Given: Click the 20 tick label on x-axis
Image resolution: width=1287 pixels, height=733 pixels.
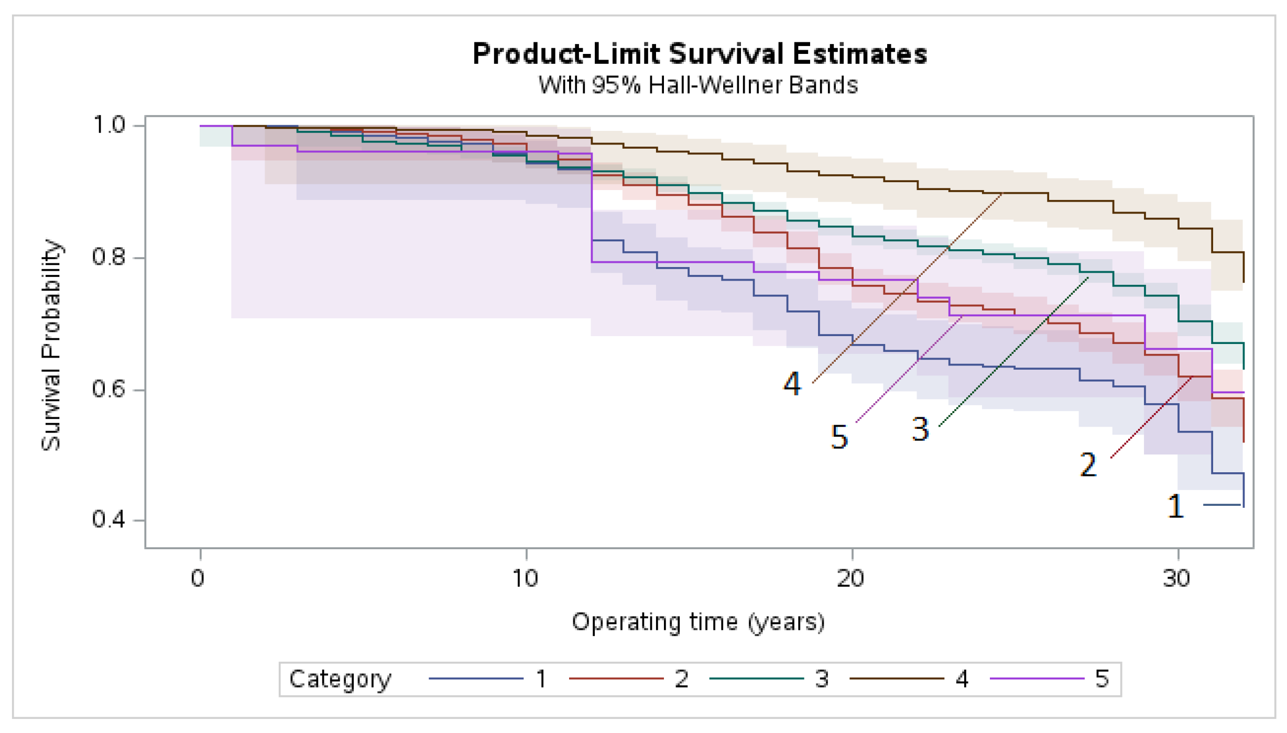Looking at the screenshot, I should coord(851,579).
